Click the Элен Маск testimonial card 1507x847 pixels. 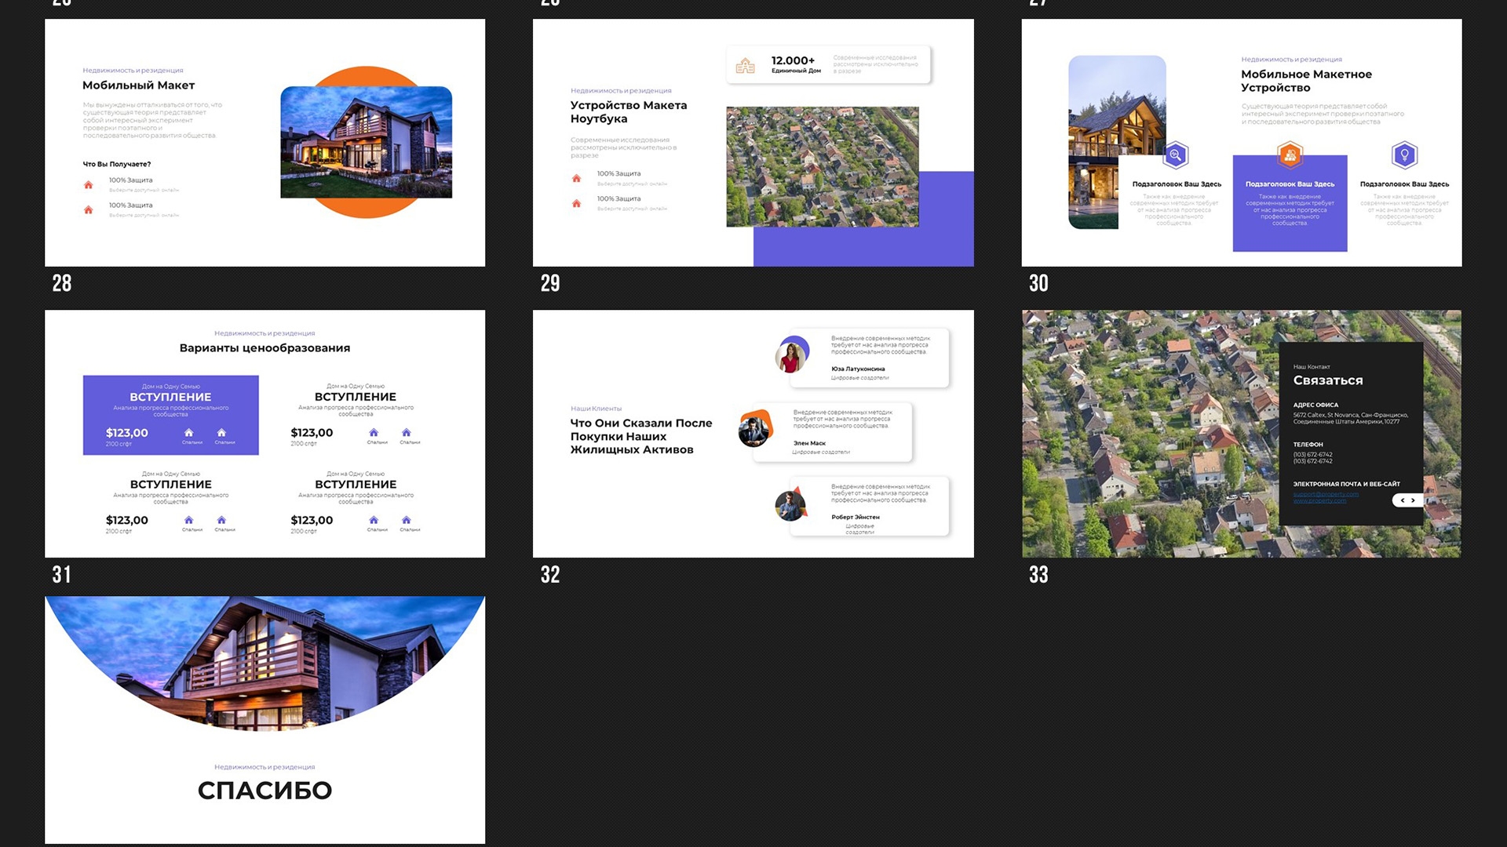(833, 432)
